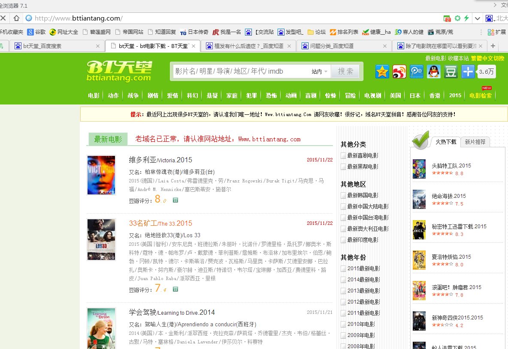
Task: Expand the address bar history dropdown
Action: click(478, 18)
